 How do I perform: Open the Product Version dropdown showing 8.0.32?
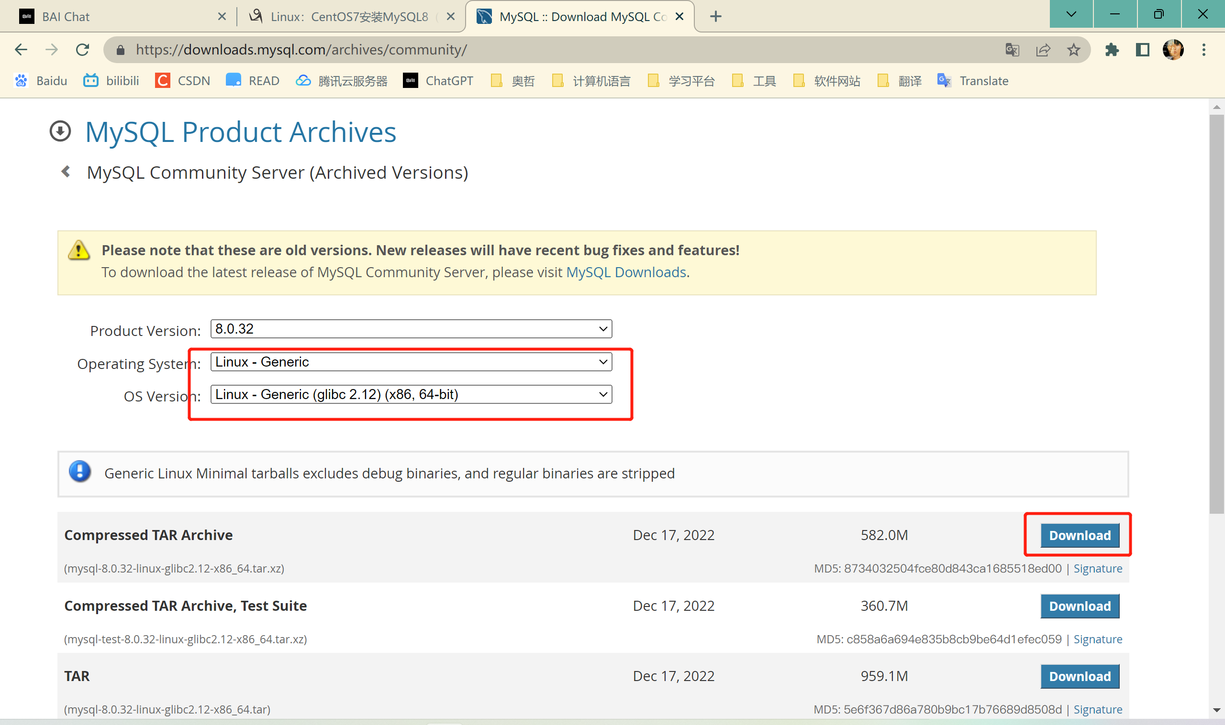click(x=411, y=329)
